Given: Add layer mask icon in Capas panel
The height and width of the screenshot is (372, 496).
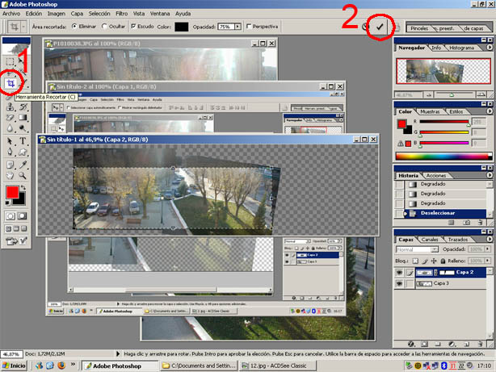Looking at the screenshot, I should click(x=425, y=344).
